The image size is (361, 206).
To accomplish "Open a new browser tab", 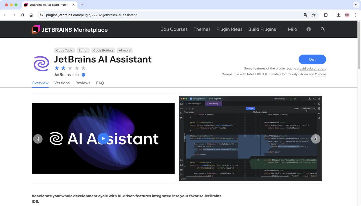I will pyautogui.click(x=82, y=5).
